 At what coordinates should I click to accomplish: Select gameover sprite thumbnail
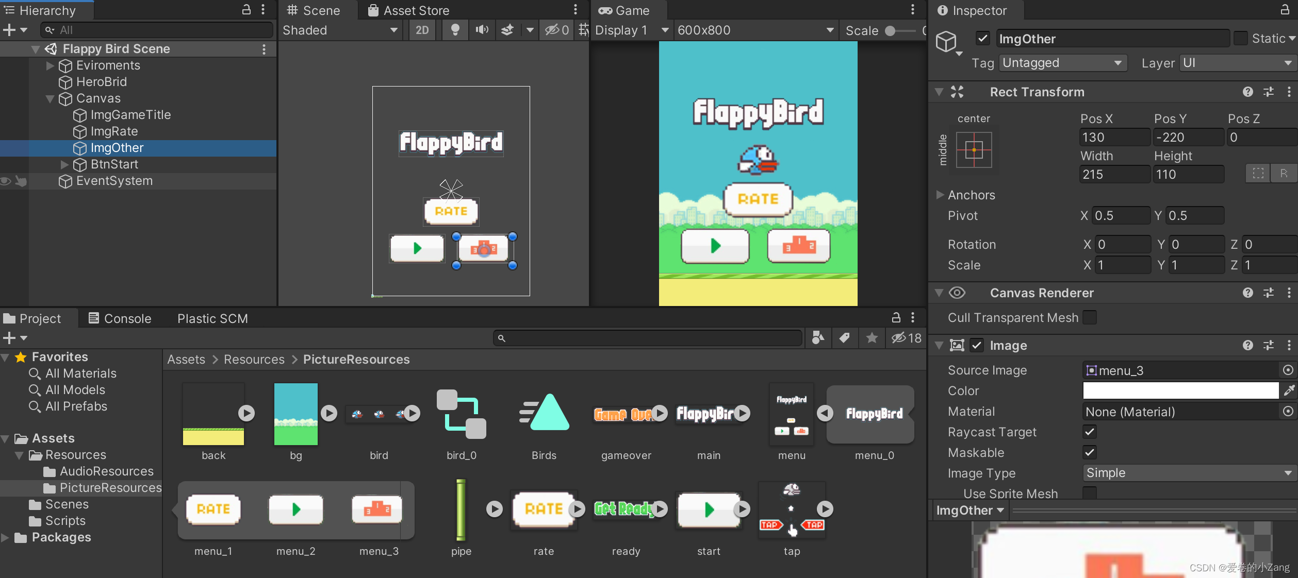[626, 414]
